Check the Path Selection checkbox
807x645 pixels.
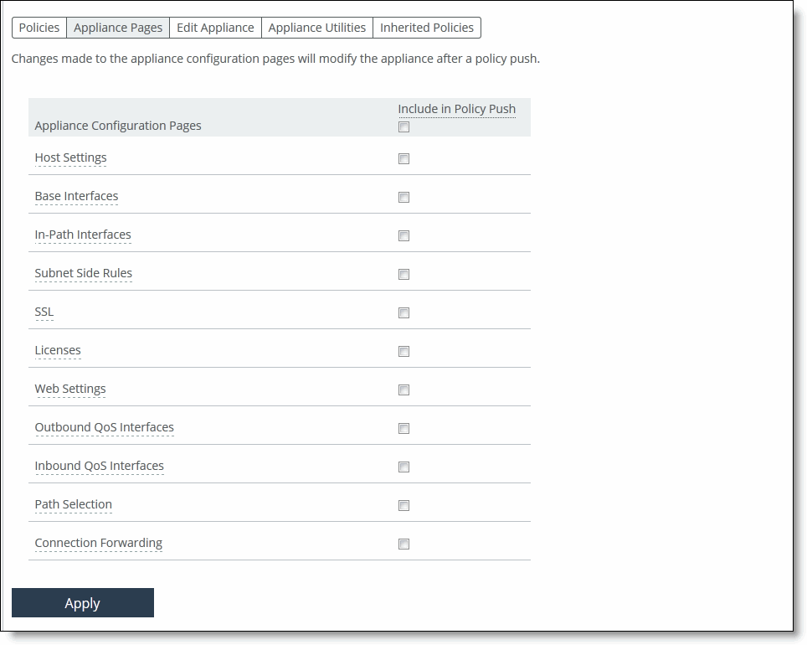403,505
